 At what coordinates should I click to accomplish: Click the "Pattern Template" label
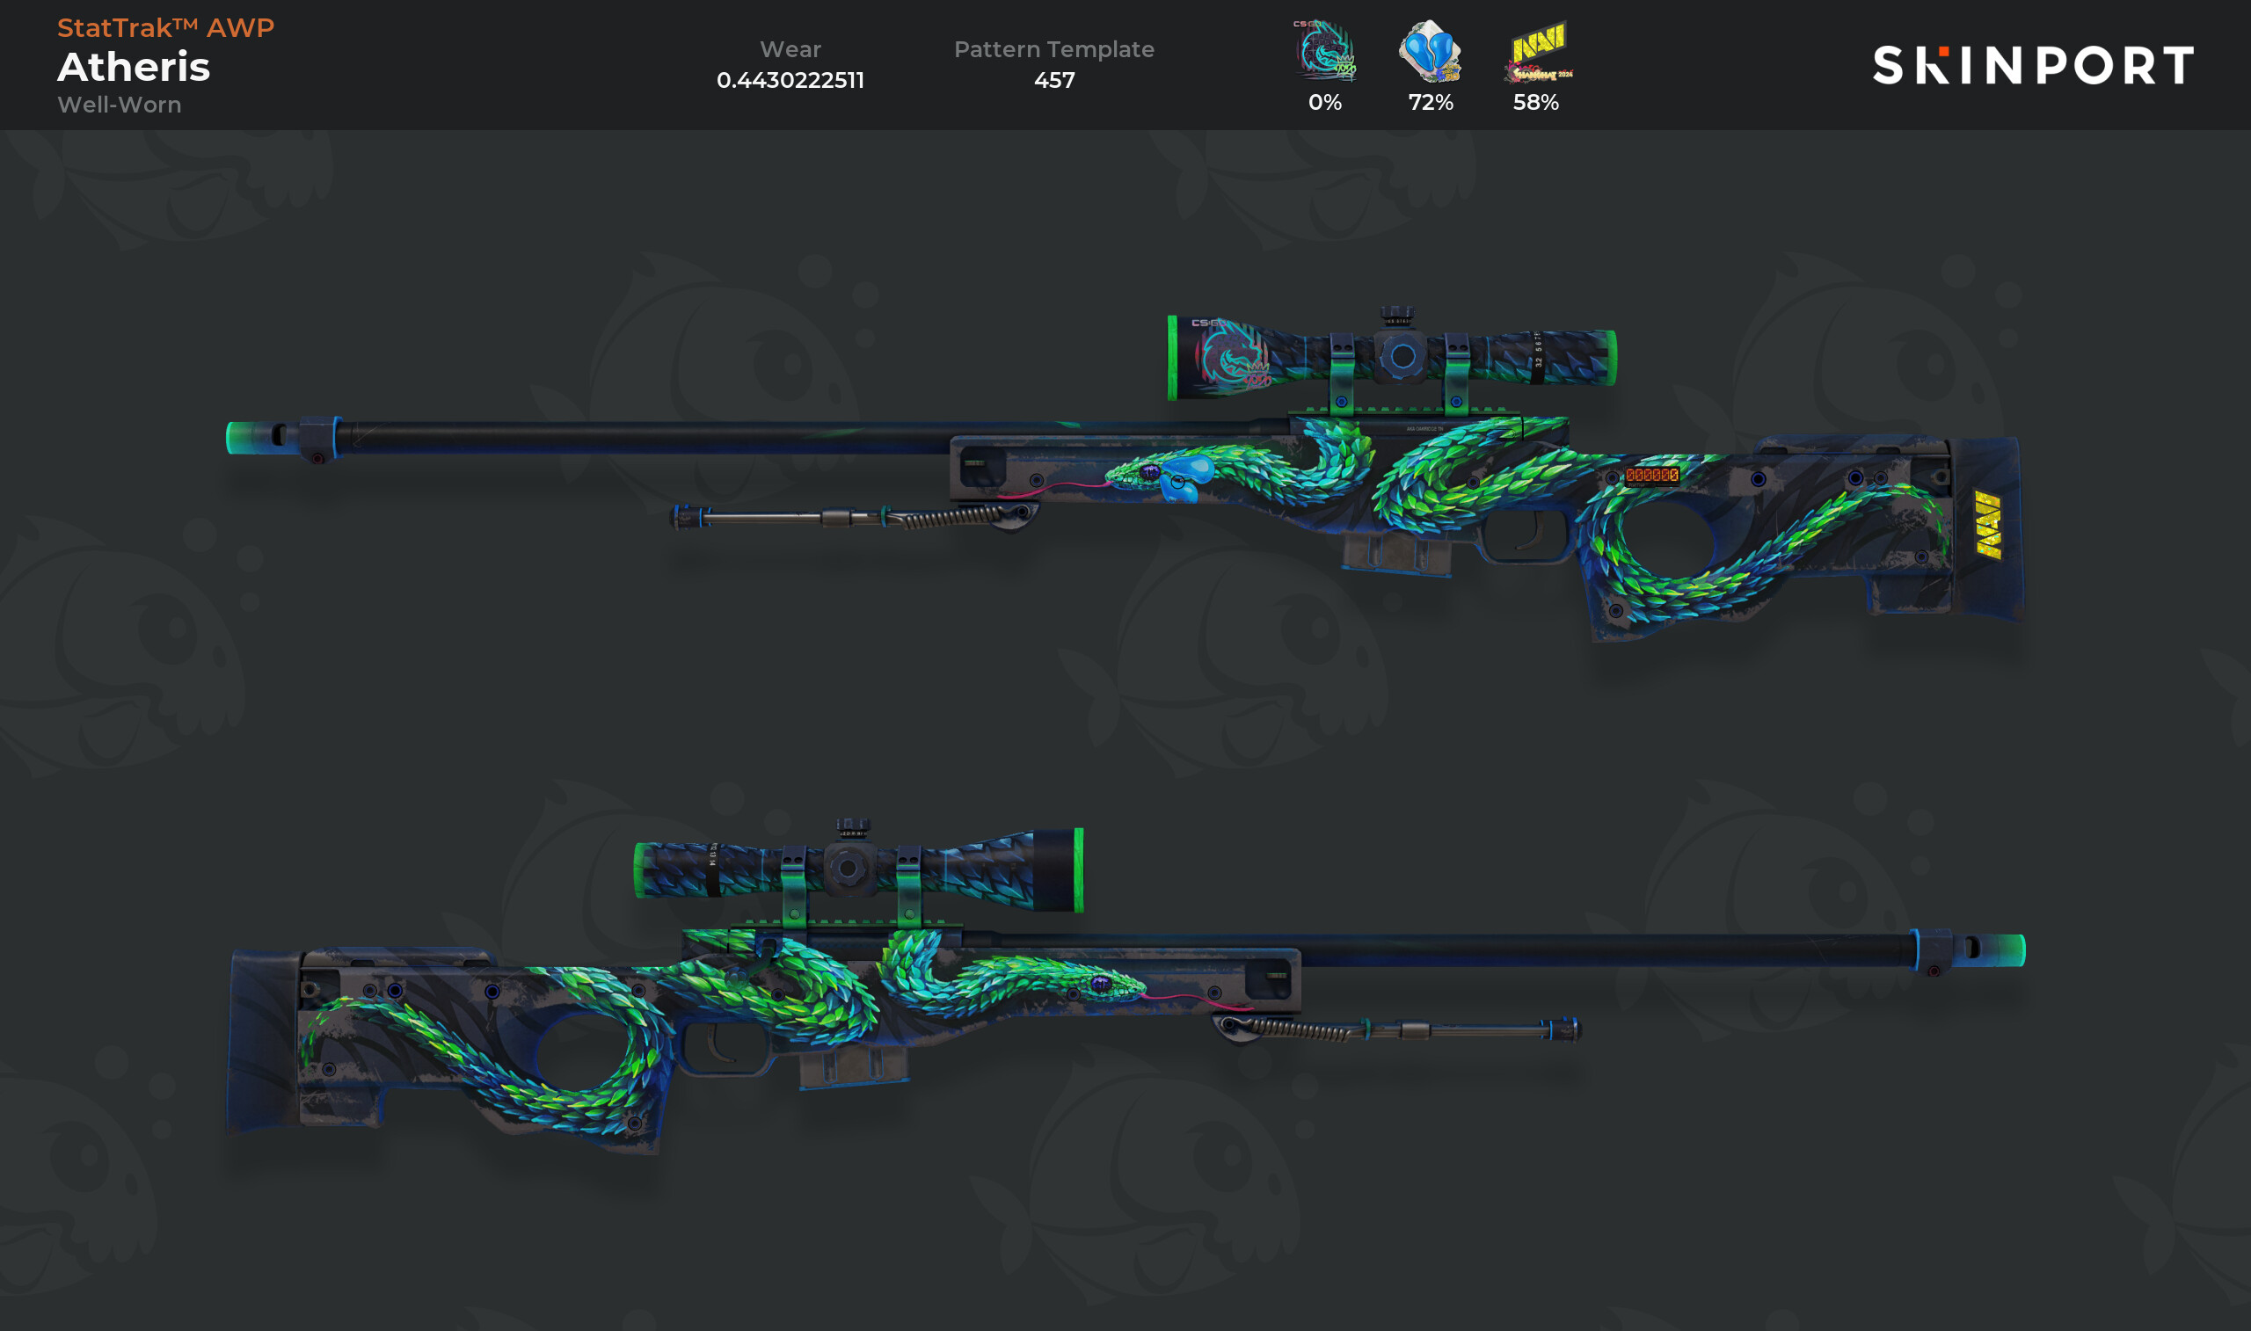coord(1053,49)
